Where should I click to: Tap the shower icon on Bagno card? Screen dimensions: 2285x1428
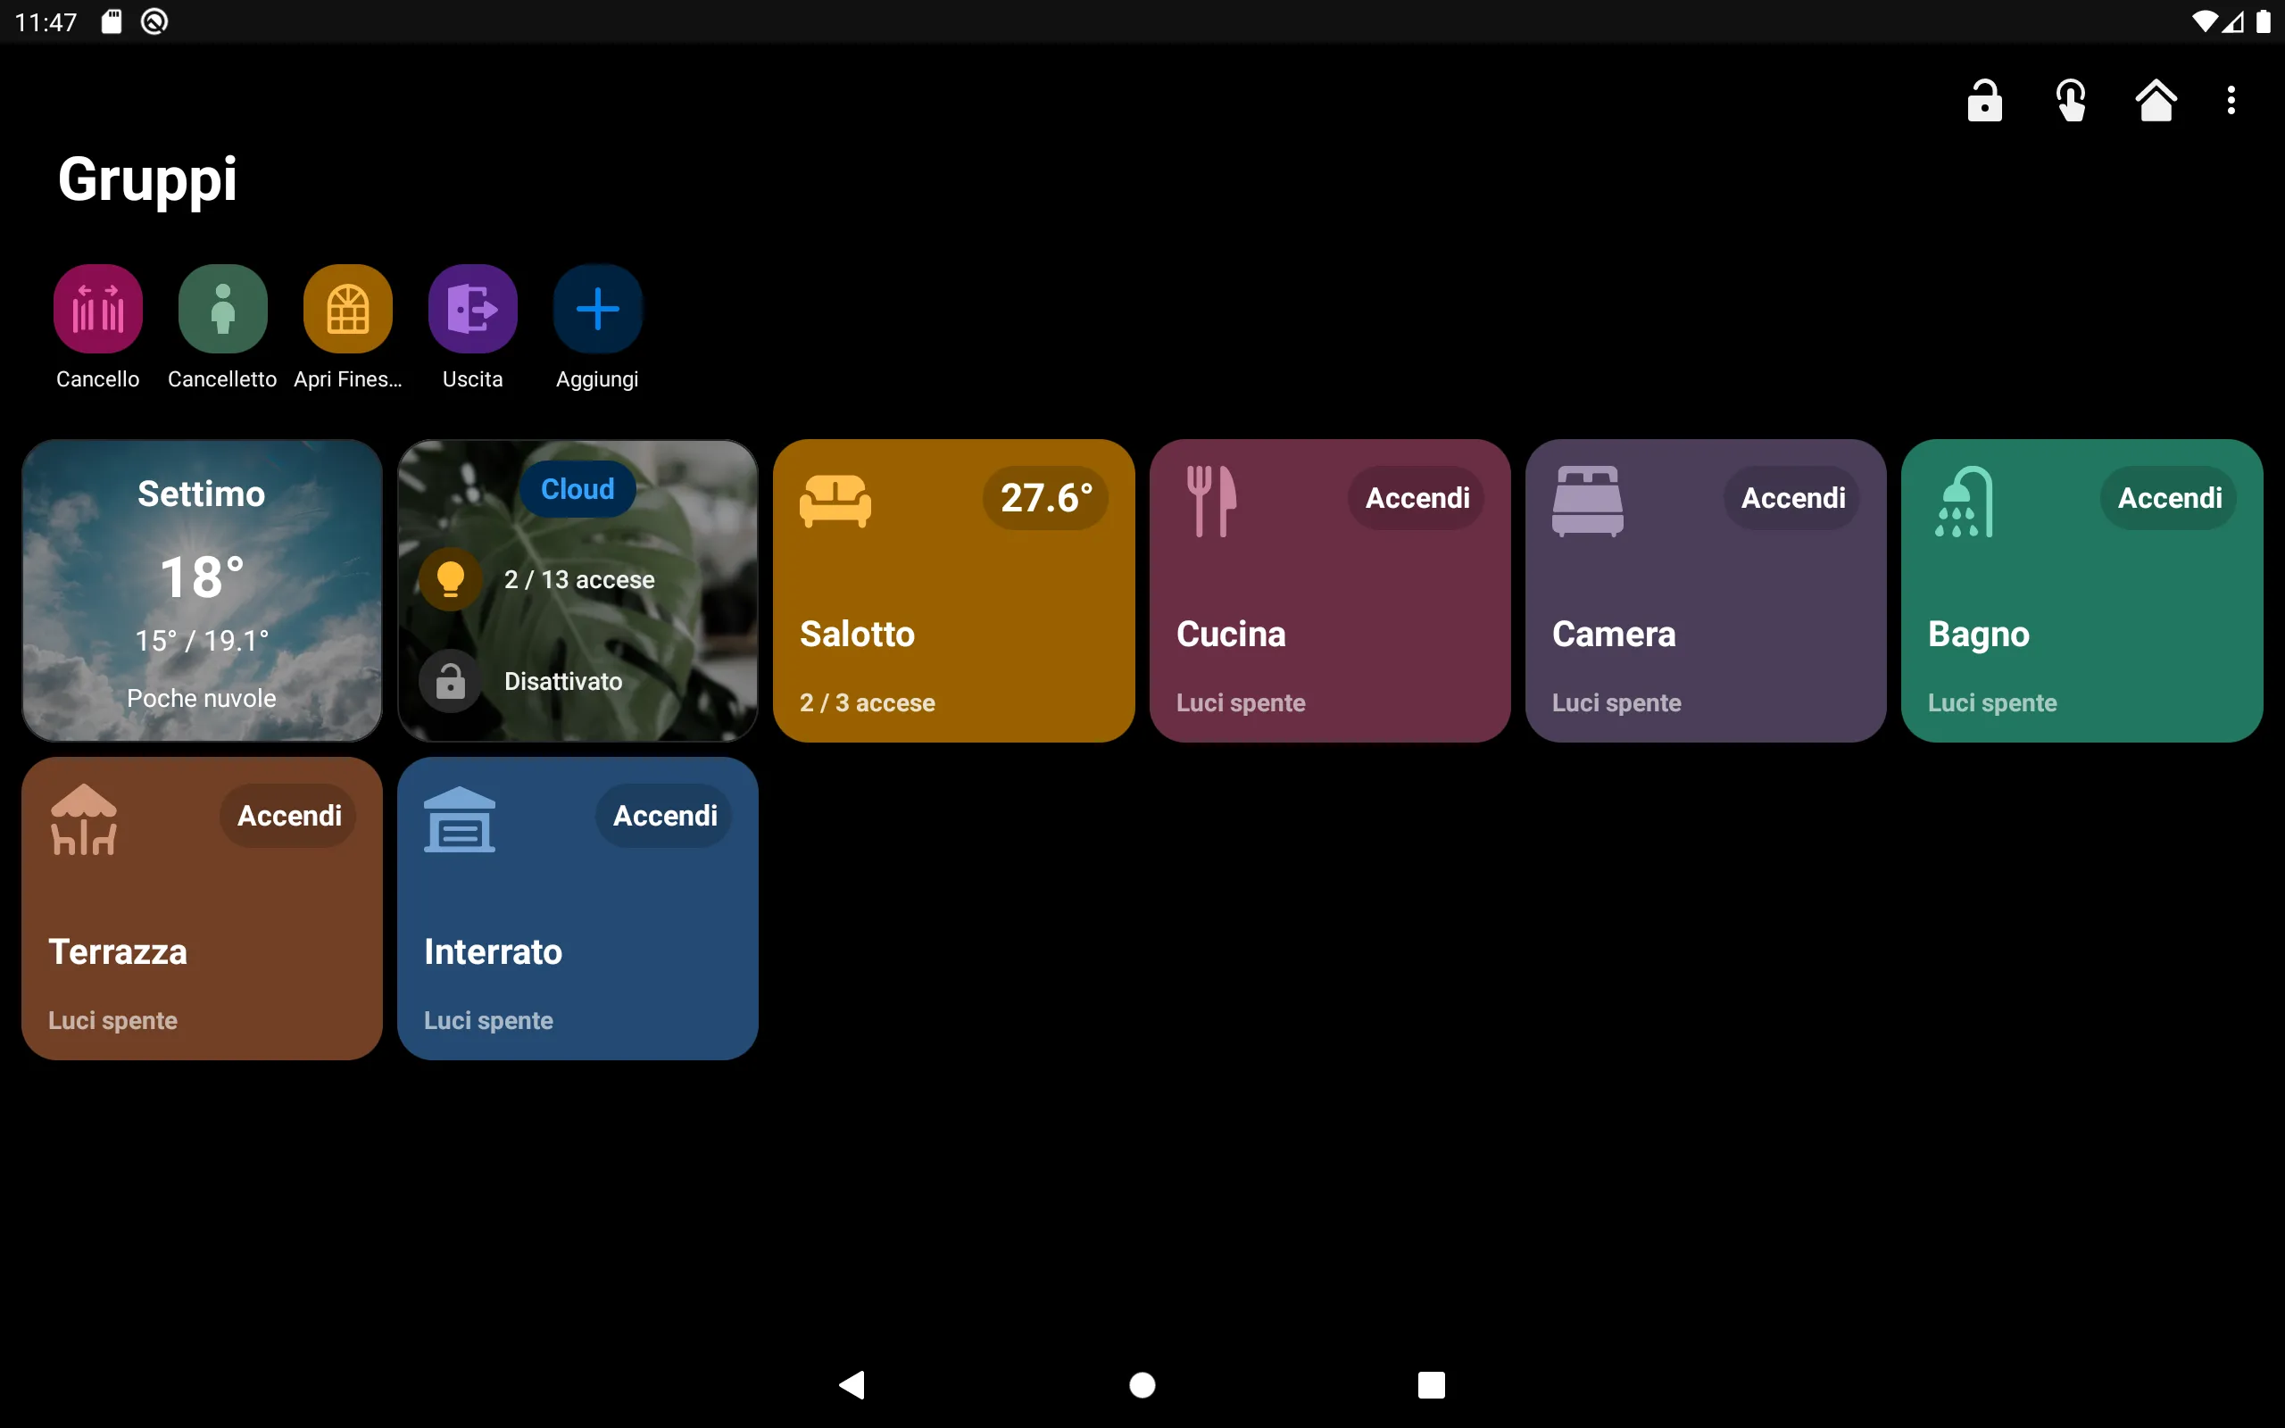1964,501
